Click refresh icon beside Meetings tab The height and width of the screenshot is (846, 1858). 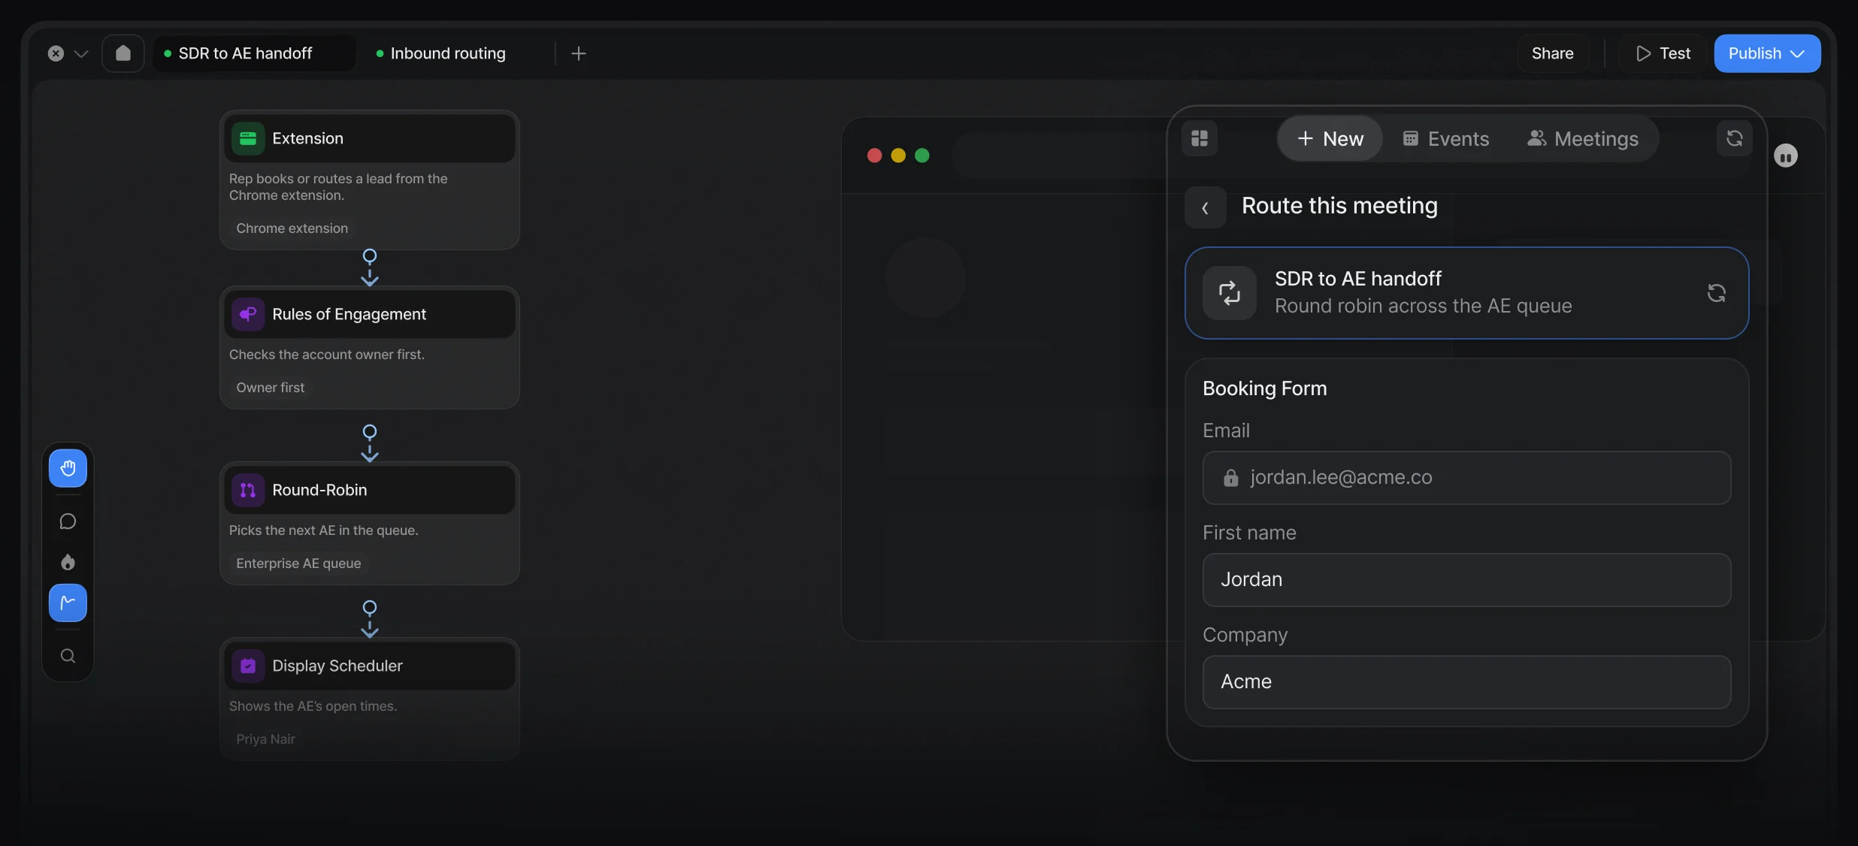point(1735,138)
